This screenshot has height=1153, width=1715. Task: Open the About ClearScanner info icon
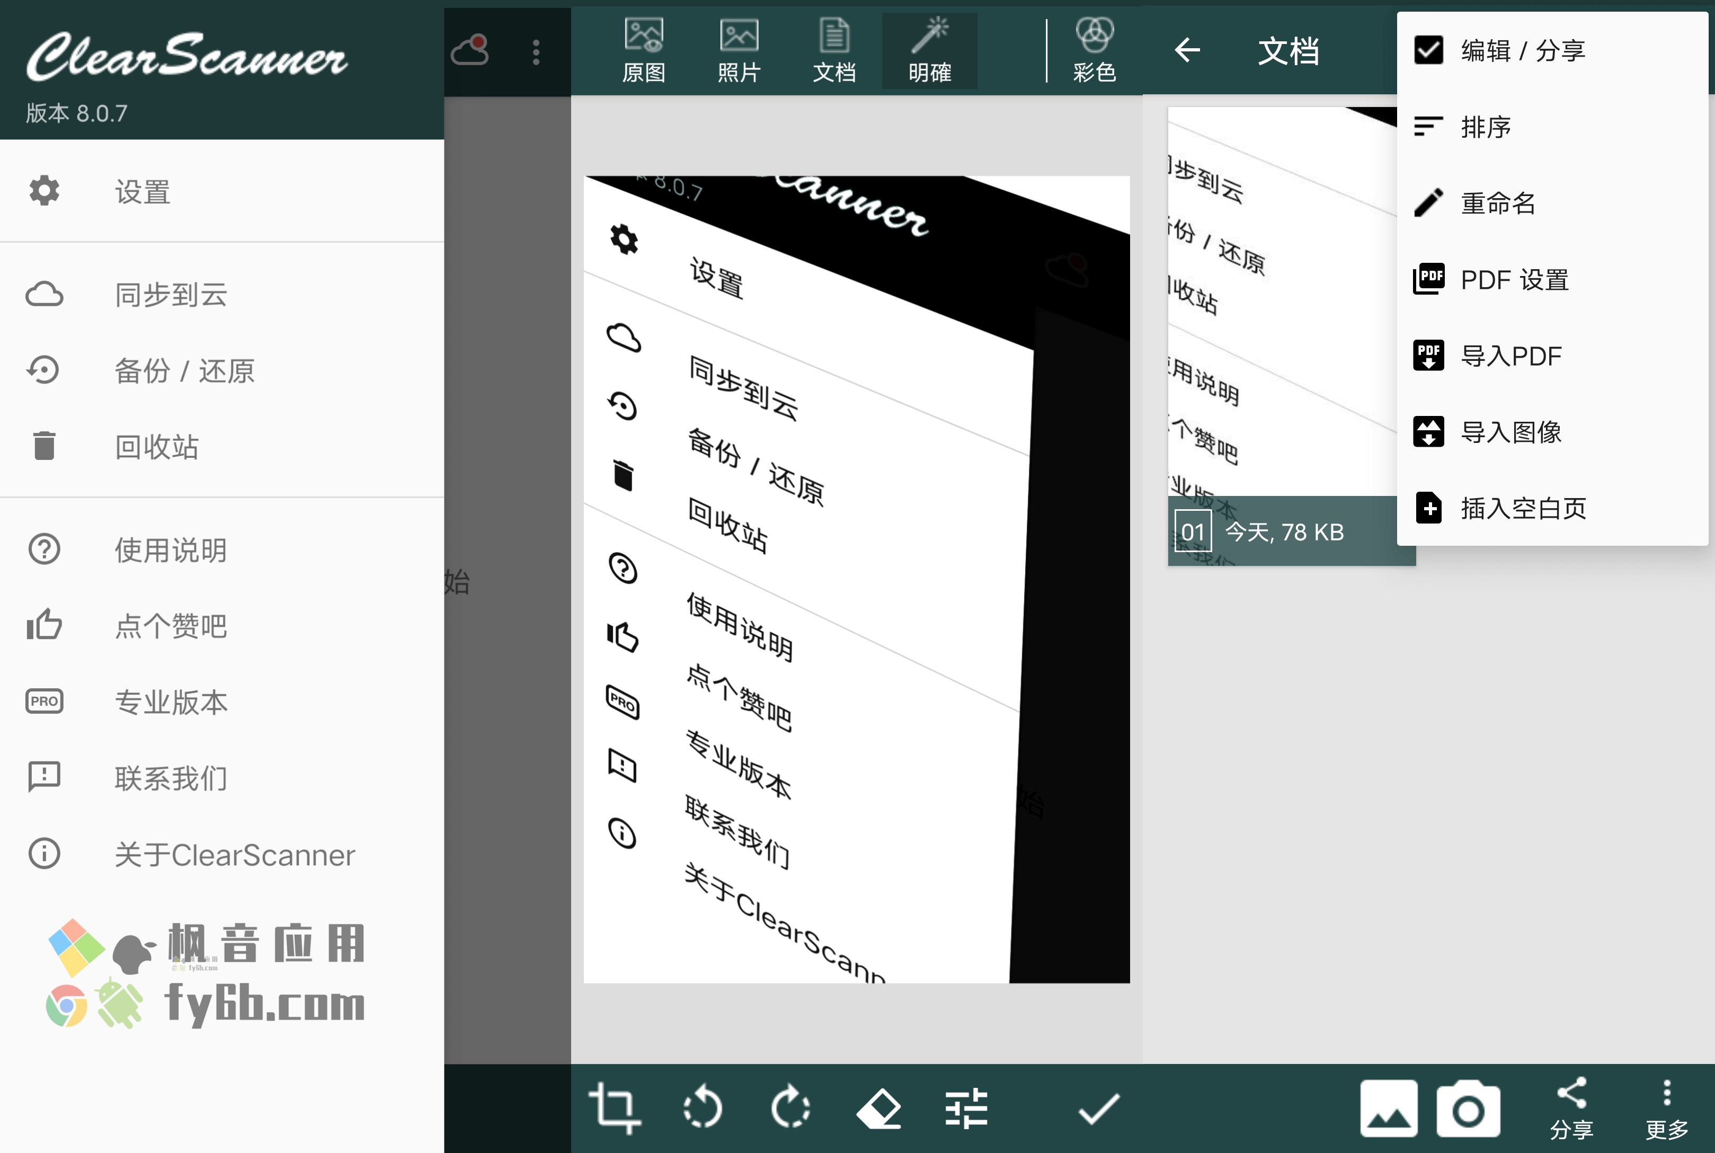tap(44, 854)
